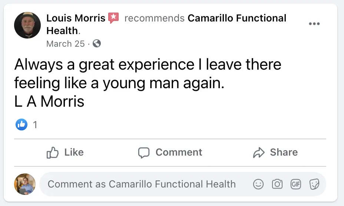Open Louis Morris's profile name link
This screenshot has height=206, width=344.
(x=76, y=18)
